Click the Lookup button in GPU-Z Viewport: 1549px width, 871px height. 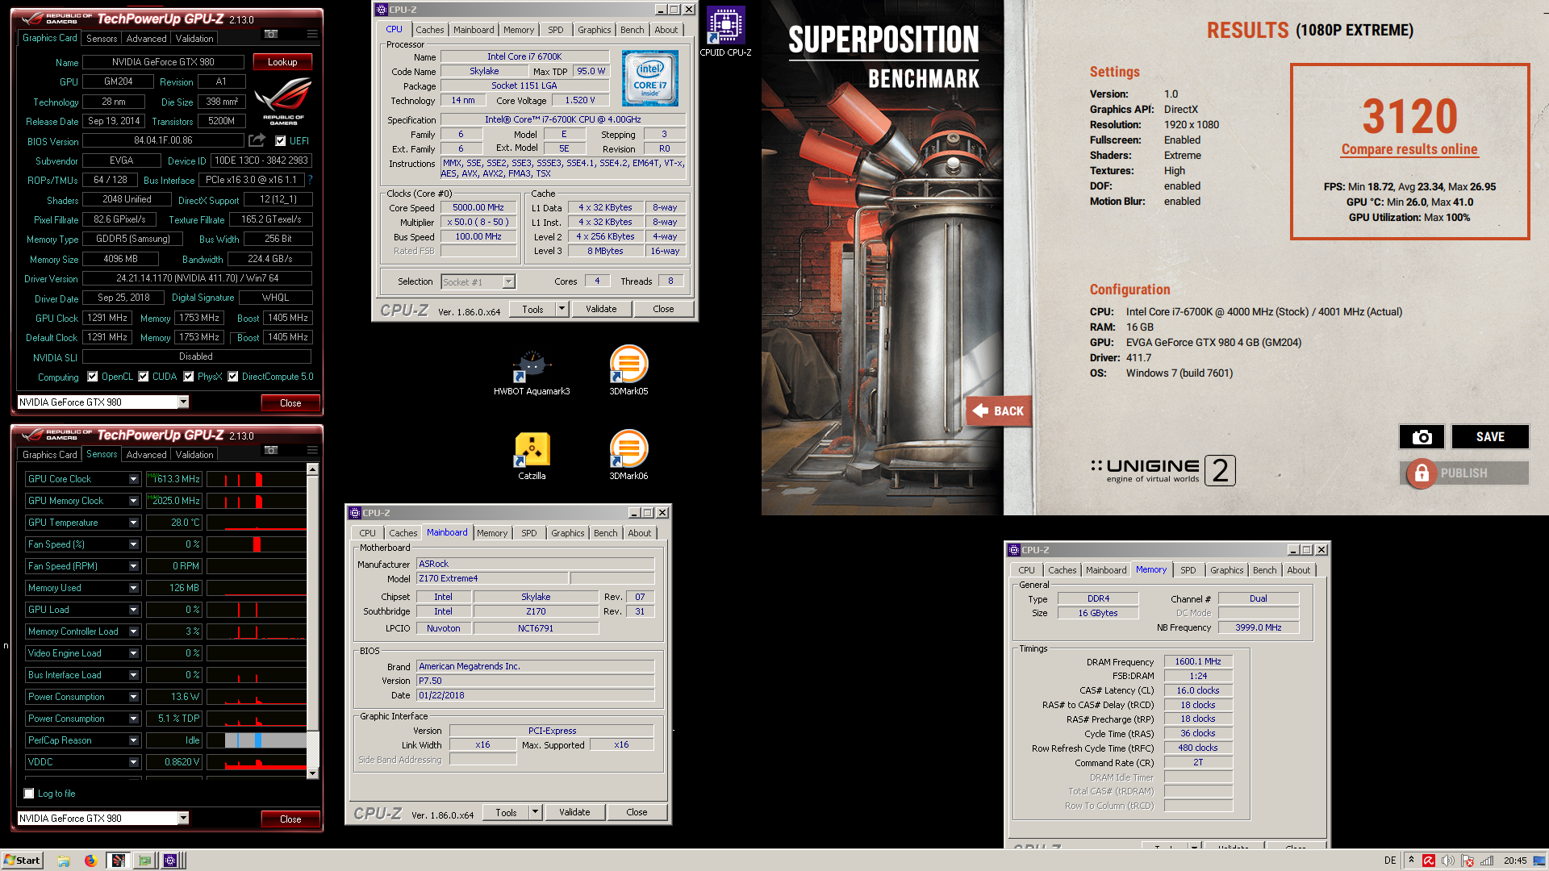click(x=282, y=62)
